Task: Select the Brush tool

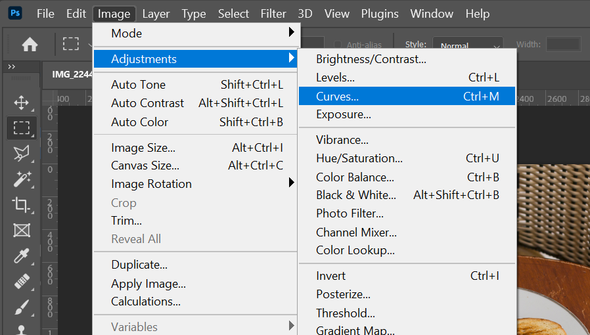Action: click(22, 307)
